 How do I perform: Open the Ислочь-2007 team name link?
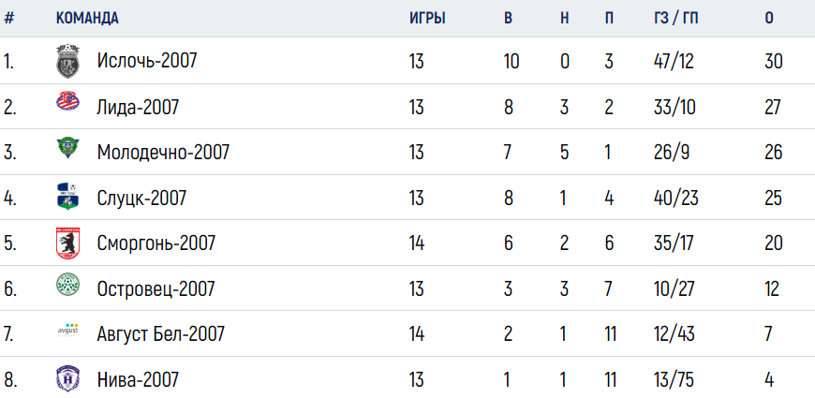pos(147,61)
